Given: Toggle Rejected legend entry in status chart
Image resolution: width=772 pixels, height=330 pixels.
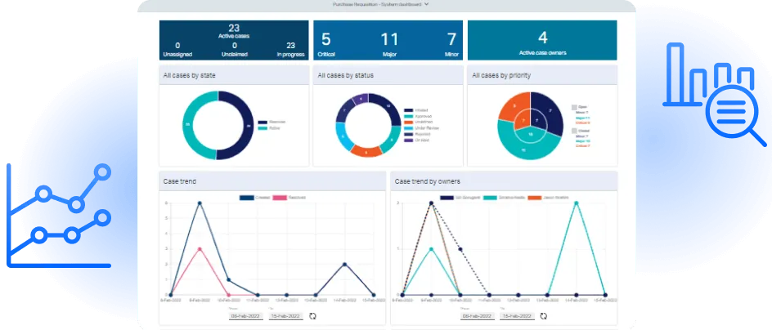Looking at the screenshot, I should (x=417, y=134).
